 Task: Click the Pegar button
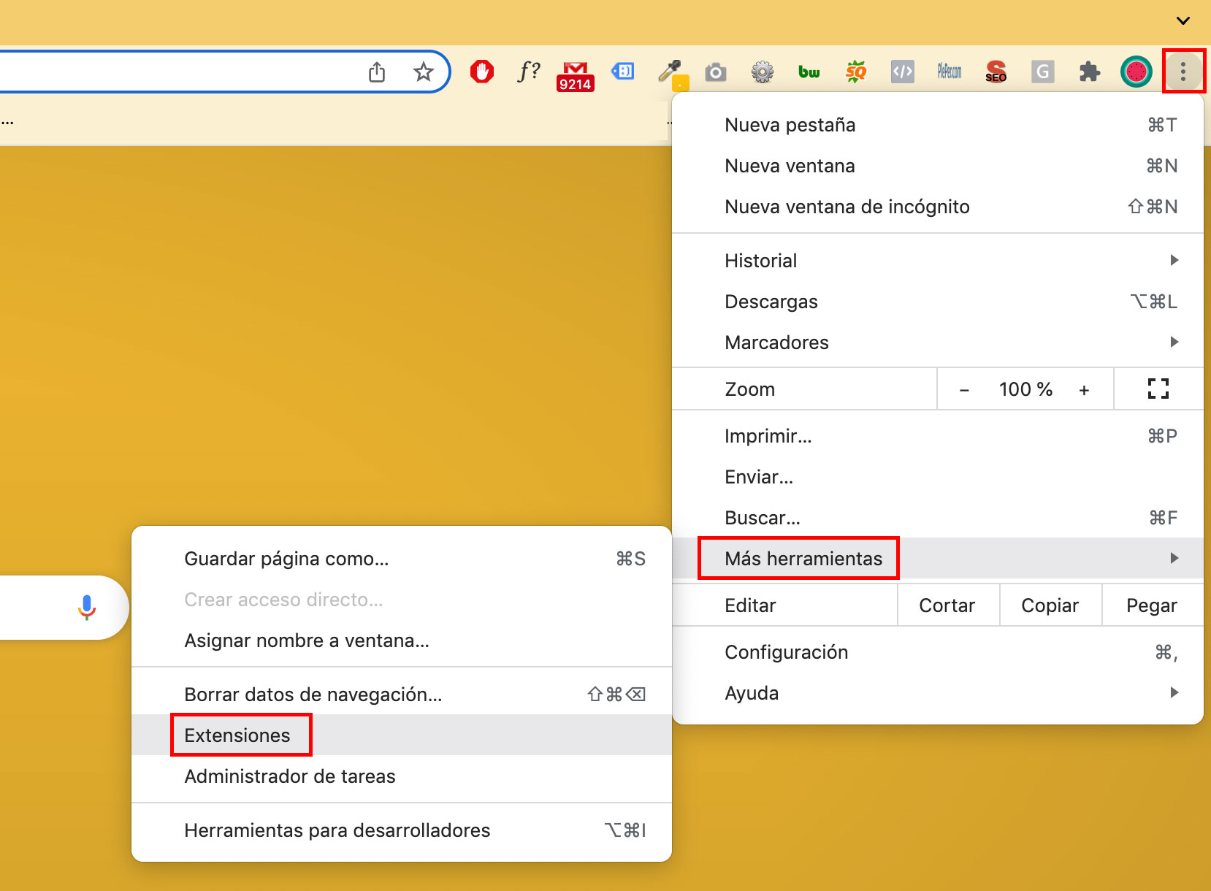tap(1153, 605)
